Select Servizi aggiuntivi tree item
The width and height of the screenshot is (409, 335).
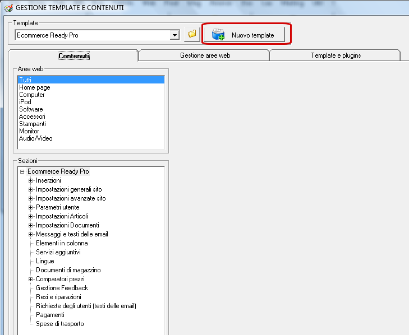[x=58, y=252]
